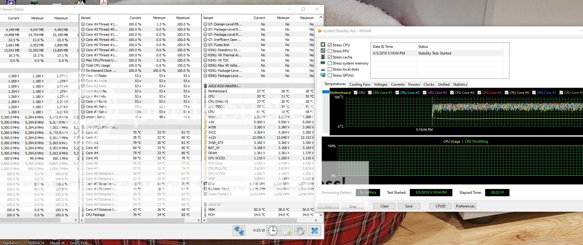Click the blue graph legend scroll thumb
This screenshot has width=583, height=245.
[x=326, y=92]
